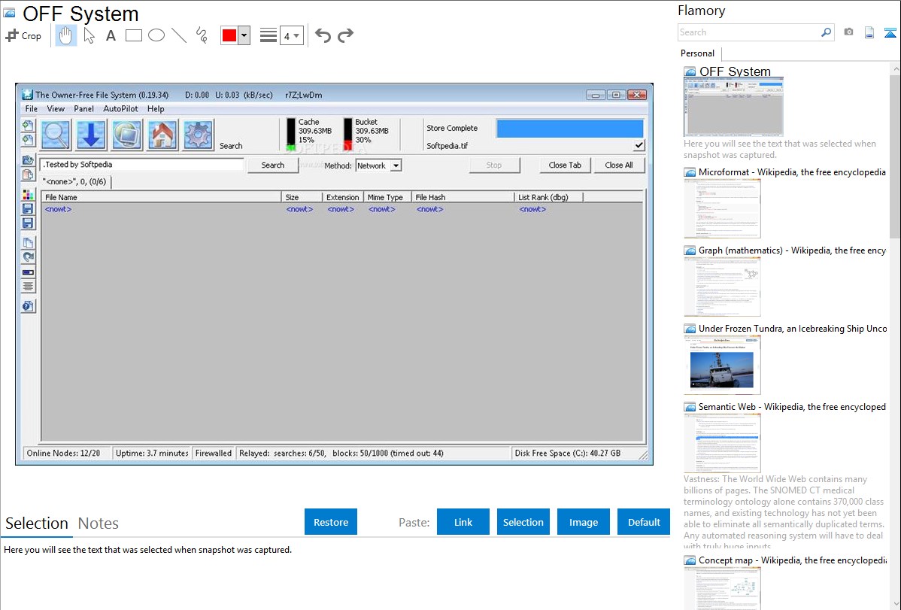Open the Personal tab

click(697, 53)
